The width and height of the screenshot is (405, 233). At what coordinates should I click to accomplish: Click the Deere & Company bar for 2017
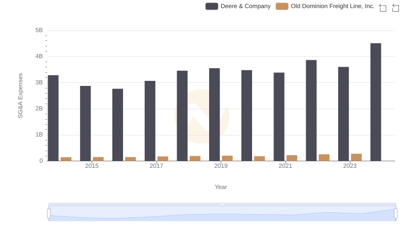tap(150, 121)
